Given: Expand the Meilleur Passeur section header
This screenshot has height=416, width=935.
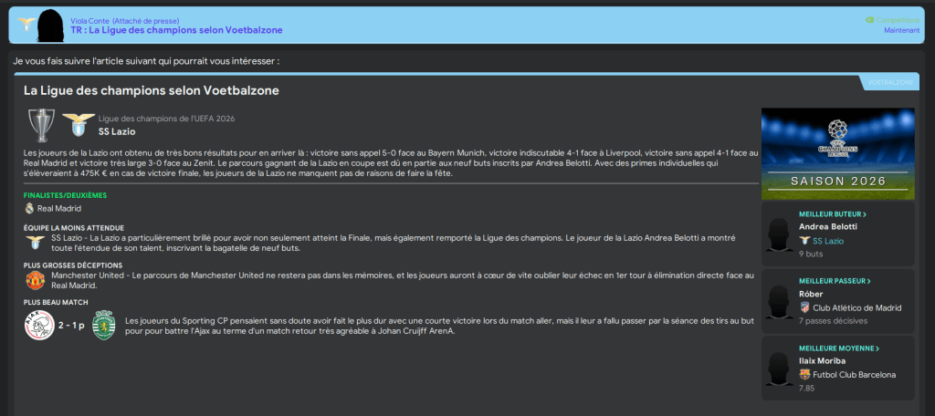Looking at the screenshot, I should click(x=835, y=281).
